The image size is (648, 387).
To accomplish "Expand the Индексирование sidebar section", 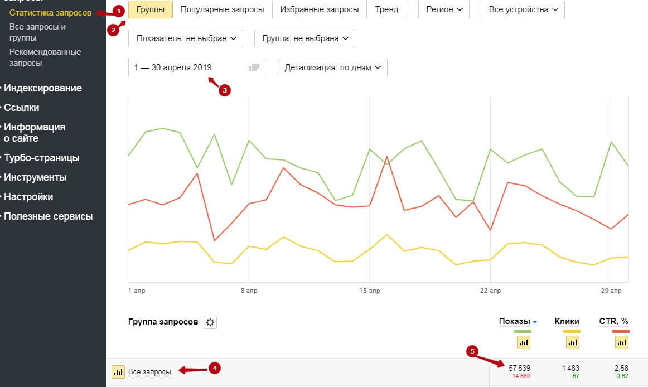I will pyautogui.click(x=42, y=88).
